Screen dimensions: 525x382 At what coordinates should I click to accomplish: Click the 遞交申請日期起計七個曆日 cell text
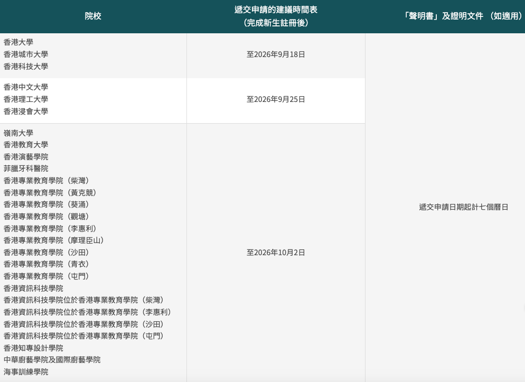click(464, 207)
